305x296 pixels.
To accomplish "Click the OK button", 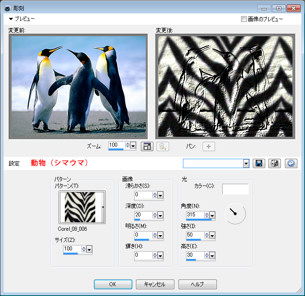I will tap(113, 284).
